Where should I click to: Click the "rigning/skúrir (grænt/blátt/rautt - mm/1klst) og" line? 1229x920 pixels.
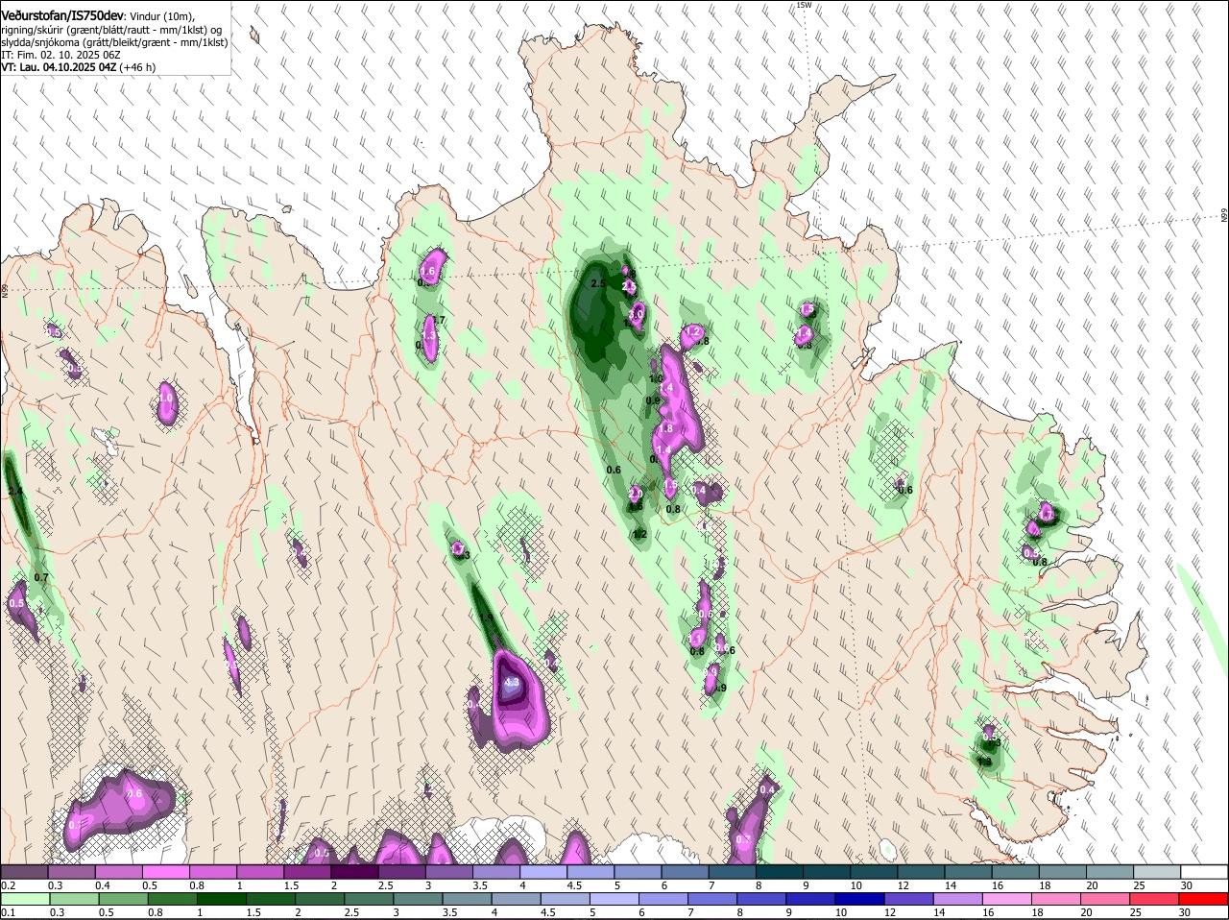pyautogui.click(x=111, y=30)
